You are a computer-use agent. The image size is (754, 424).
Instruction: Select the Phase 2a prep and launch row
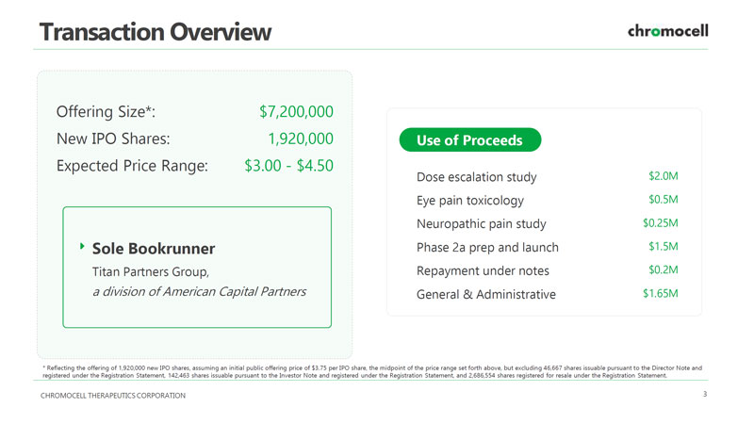point(487,248)
